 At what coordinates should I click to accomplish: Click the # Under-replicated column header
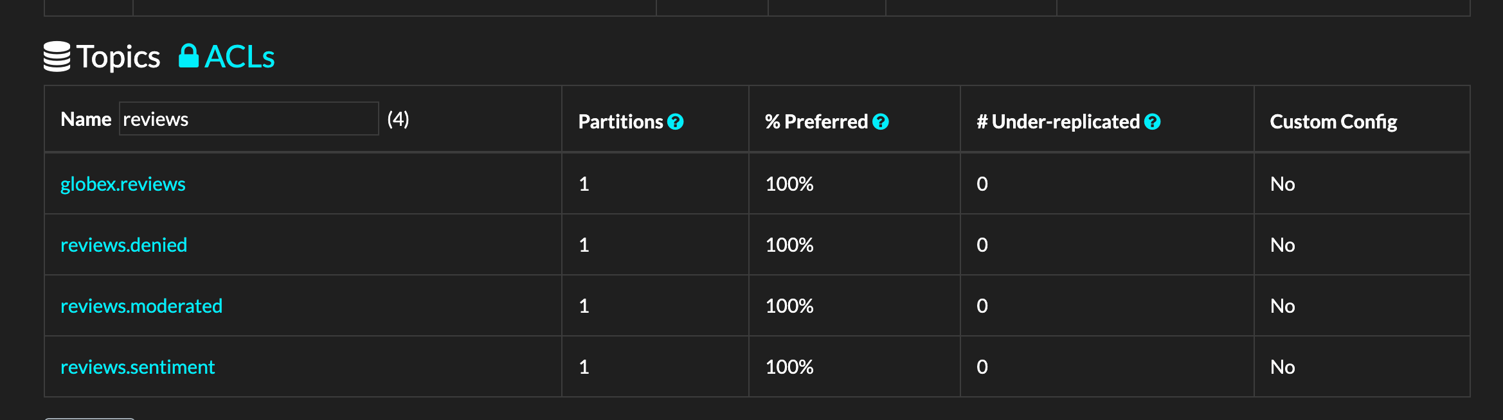click(1058, 121)
